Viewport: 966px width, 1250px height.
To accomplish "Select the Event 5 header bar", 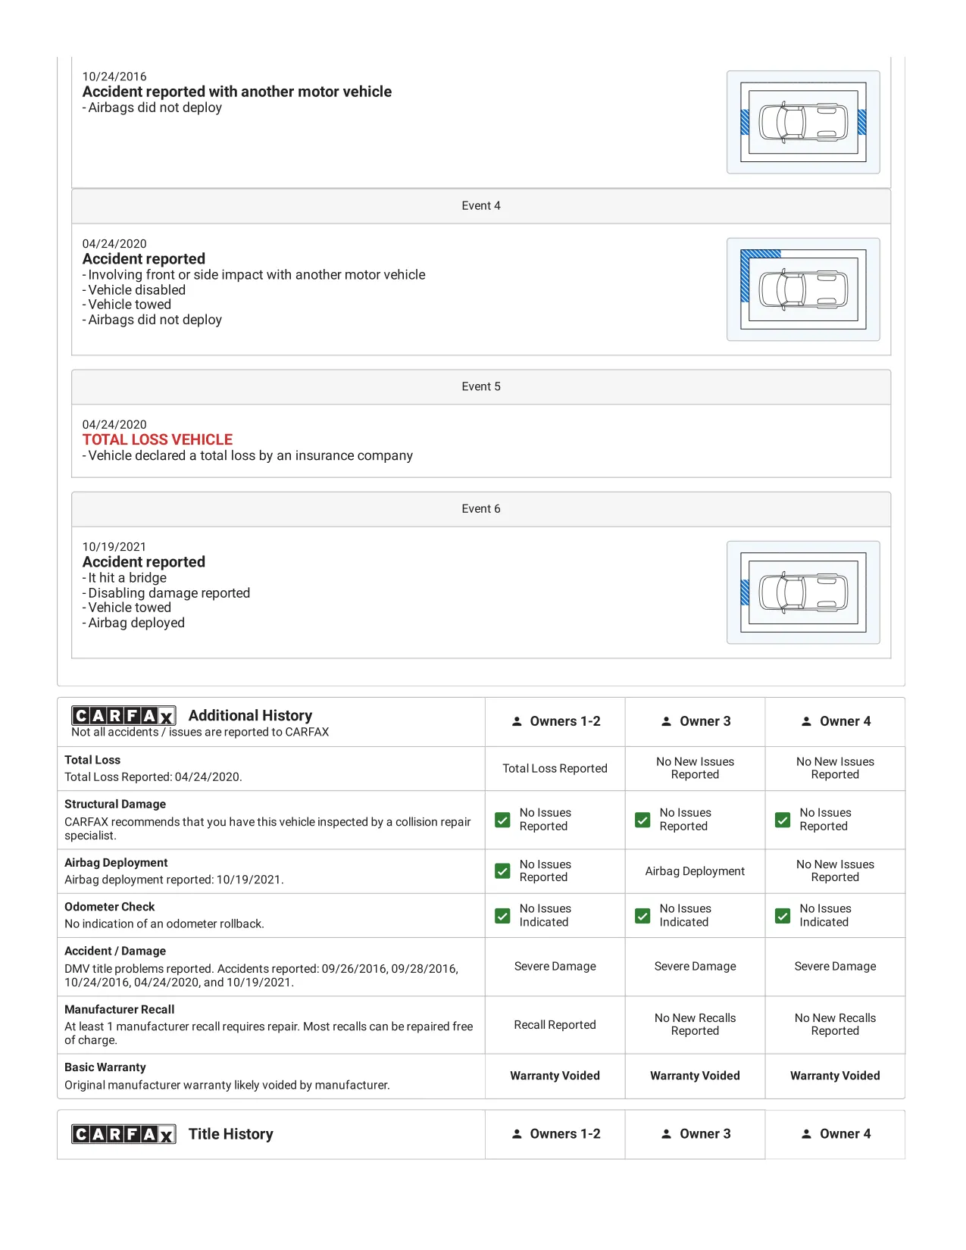I will pos(481,386).
